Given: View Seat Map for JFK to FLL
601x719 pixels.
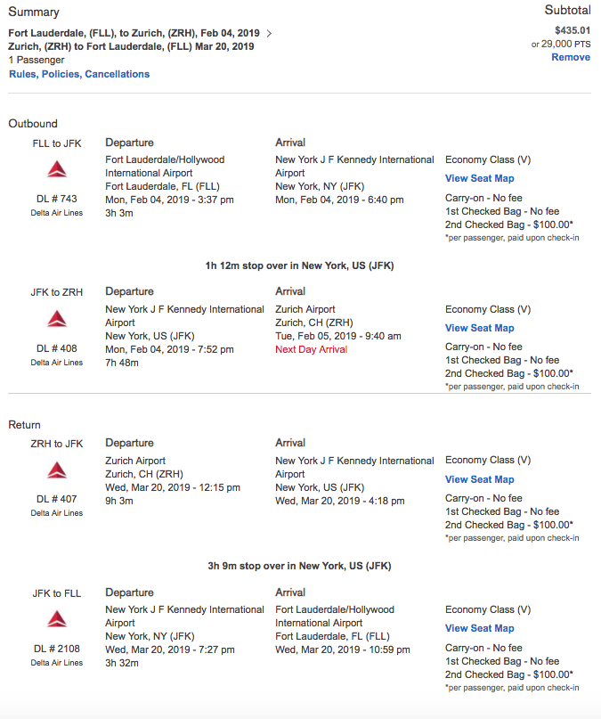Looking at the screenshot, I should coord(479,628).
